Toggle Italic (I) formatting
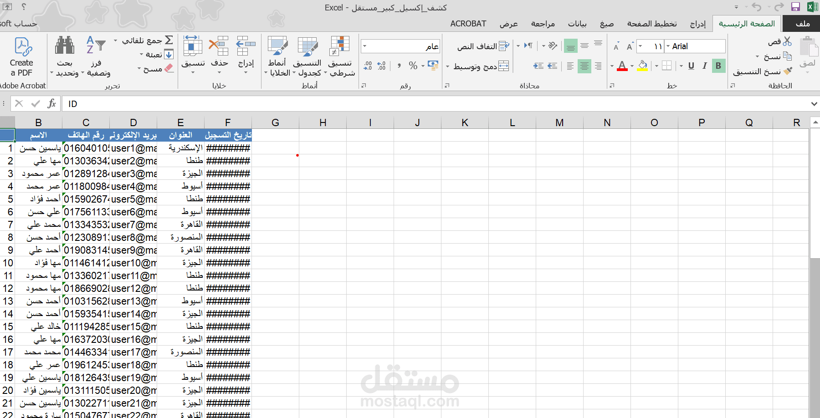Viewport: 820px width, 418px height. 705,66
